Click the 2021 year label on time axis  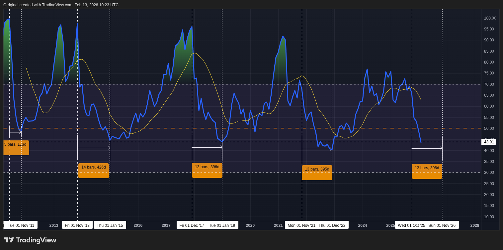tap(278, 225)
